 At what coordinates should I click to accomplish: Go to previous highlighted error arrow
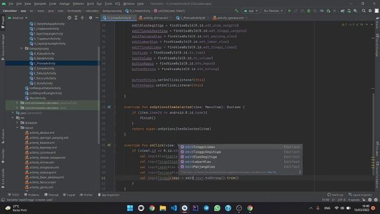pyautogui.click(x=367, y=24)
